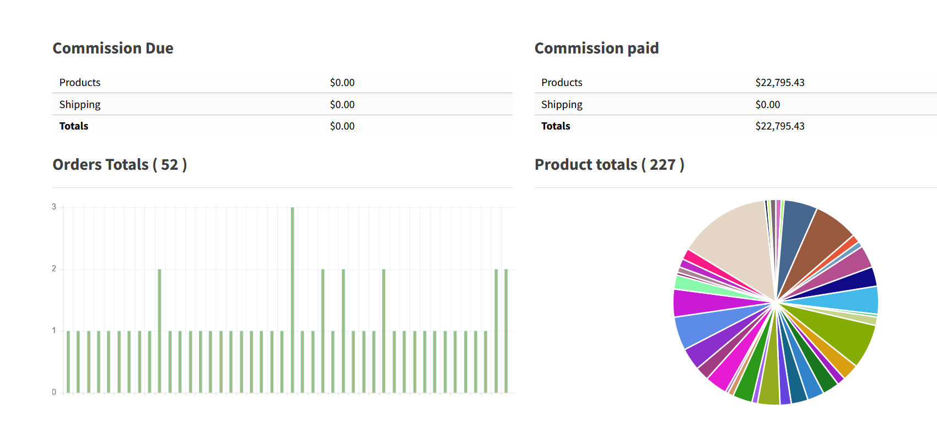This screenshot has height=441, width=937.
Task: Select Product totals ( 227 ) heading
Action: (609, 165)
